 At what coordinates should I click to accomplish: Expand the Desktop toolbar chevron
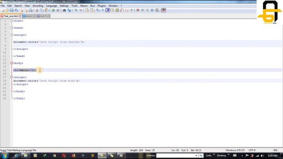(229, 155)
